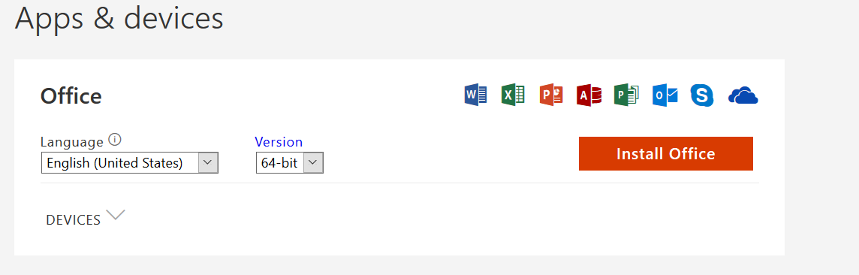Open the English (United States) language combo box

[130, 163]
